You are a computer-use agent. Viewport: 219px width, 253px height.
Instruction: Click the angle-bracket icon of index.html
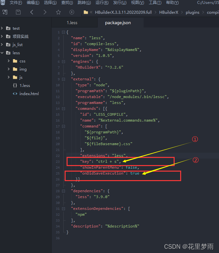[15, 94]
